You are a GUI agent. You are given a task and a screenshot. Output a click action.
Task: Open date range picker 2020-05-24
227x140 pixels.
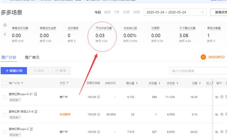pos(175,12)
